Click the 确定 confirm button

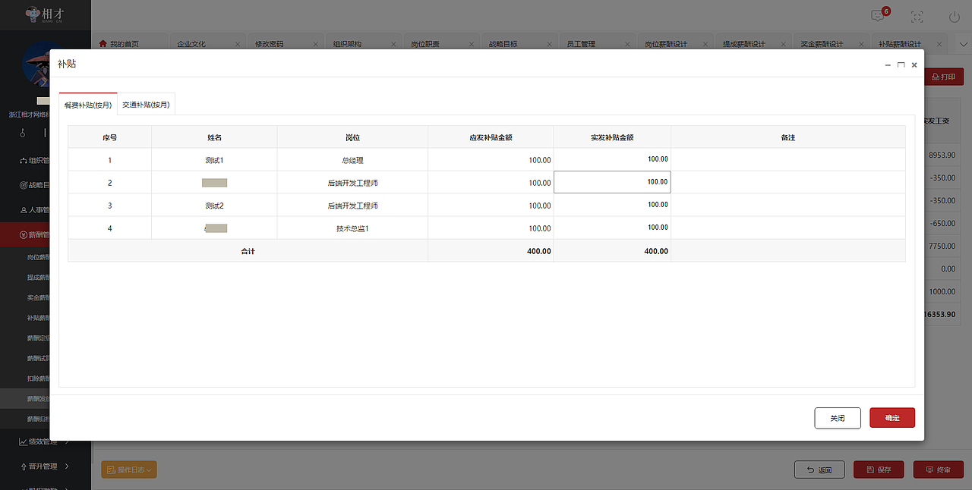[892, 418]
